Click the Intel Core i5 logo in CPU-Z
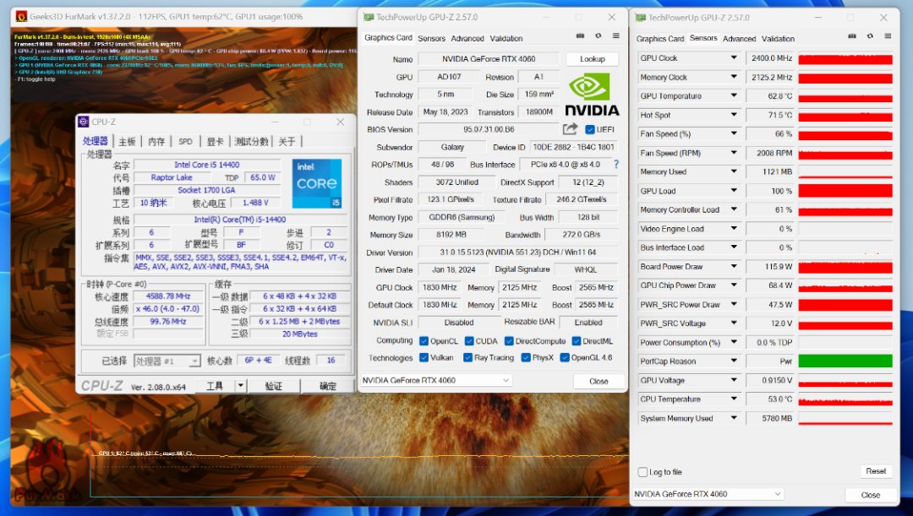The height and width of the screenshot is (516, 913). point(317,183)
